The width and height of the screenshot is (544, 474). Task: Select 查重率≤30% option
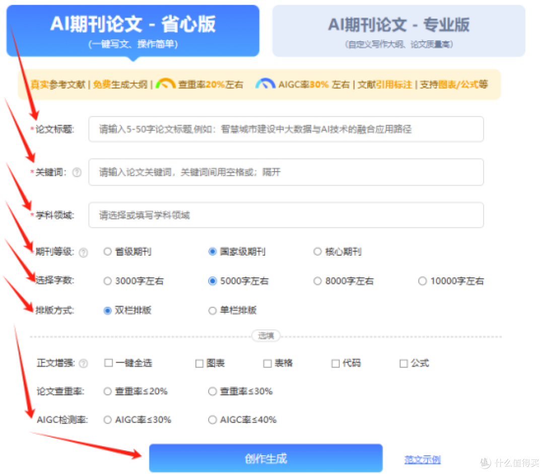[213, 391]
